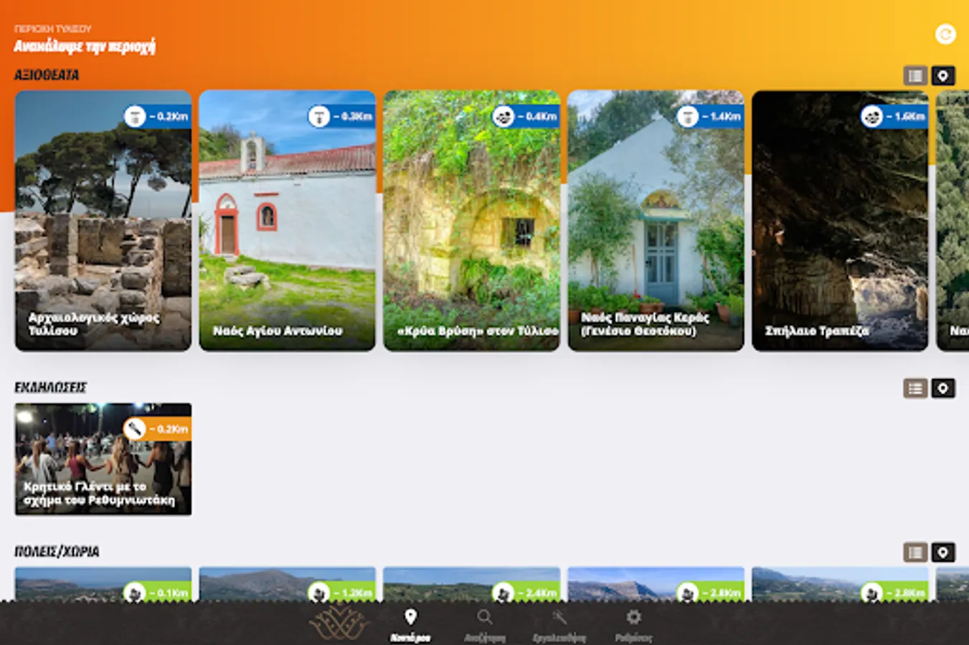Open the «Κρύα Βρύση» στον Τύλισο card

point(471,221)
